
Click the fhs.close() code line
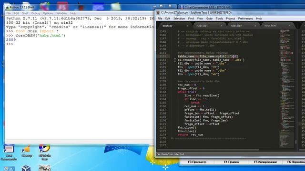[187, 128]
